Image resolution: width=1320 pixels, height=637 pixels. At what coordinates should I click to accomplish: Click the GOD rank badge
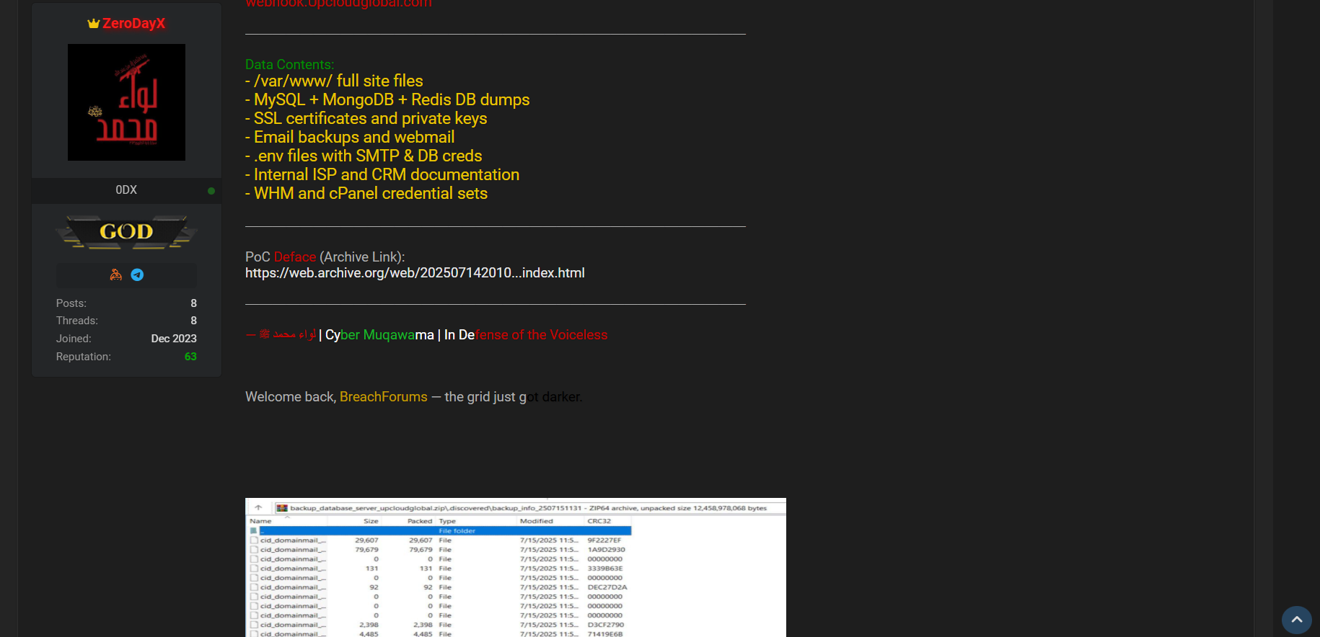[x=126, y=232]
